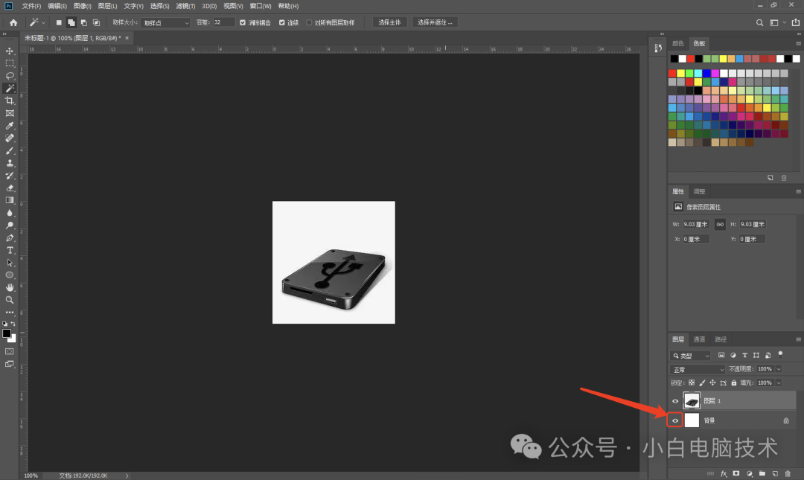This screenshot has height=480, width=804.
Task: Pick the yellow swatch in the recent colors row
Action: pyautogui.click(x=723, y=59)
